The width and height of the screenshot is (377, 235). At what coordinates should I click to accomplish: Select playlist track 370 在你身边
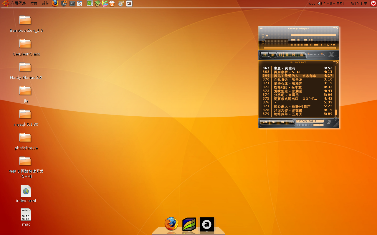[x=297, y=80]
